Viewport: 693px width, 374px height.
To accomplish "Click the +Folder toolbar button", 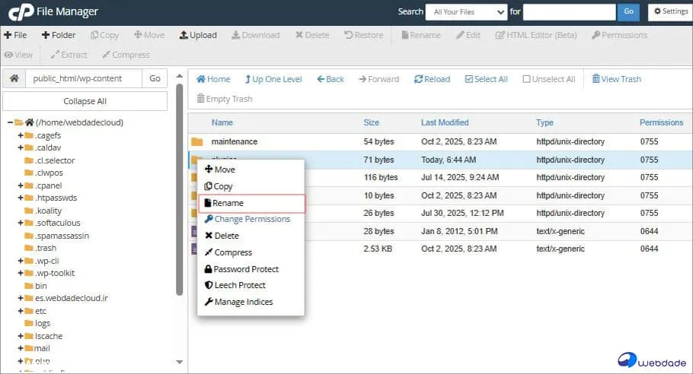I will tap(59, 35).
